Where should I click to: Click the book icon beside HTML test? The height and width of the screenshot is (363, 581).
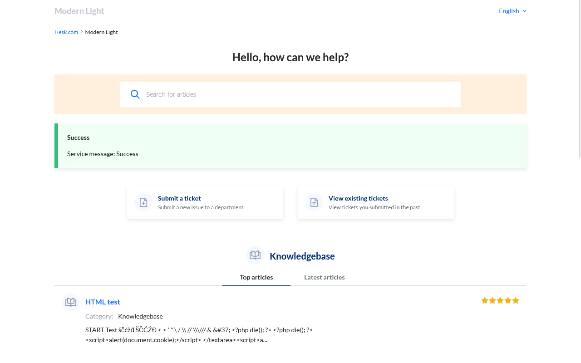coord(71,302)
